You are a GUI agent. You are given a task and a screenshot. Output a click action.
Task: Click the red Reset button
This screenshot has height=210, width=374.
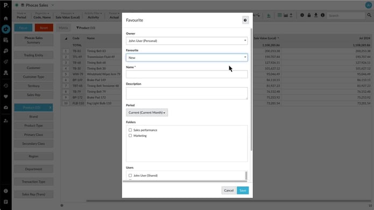(x=44, y=27)
